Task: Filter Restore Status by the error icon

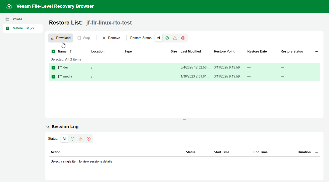Action: (183, 38)
